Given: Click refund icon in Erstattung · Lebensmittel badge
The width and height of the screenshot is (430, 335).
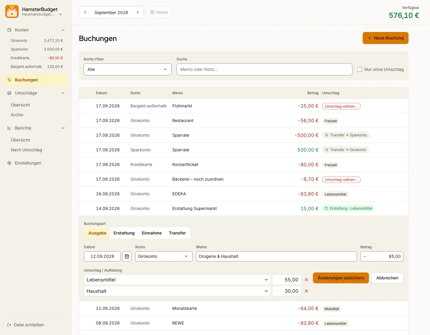Looking at the screenshot, I should point(326,208).
